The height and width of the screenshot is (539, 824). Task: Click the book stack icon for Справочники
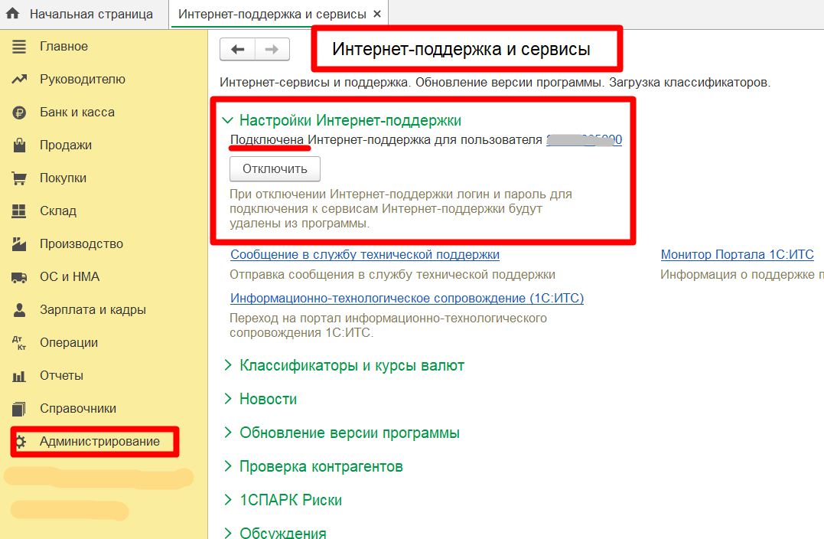pyautogui.click(x=19, y=409)
